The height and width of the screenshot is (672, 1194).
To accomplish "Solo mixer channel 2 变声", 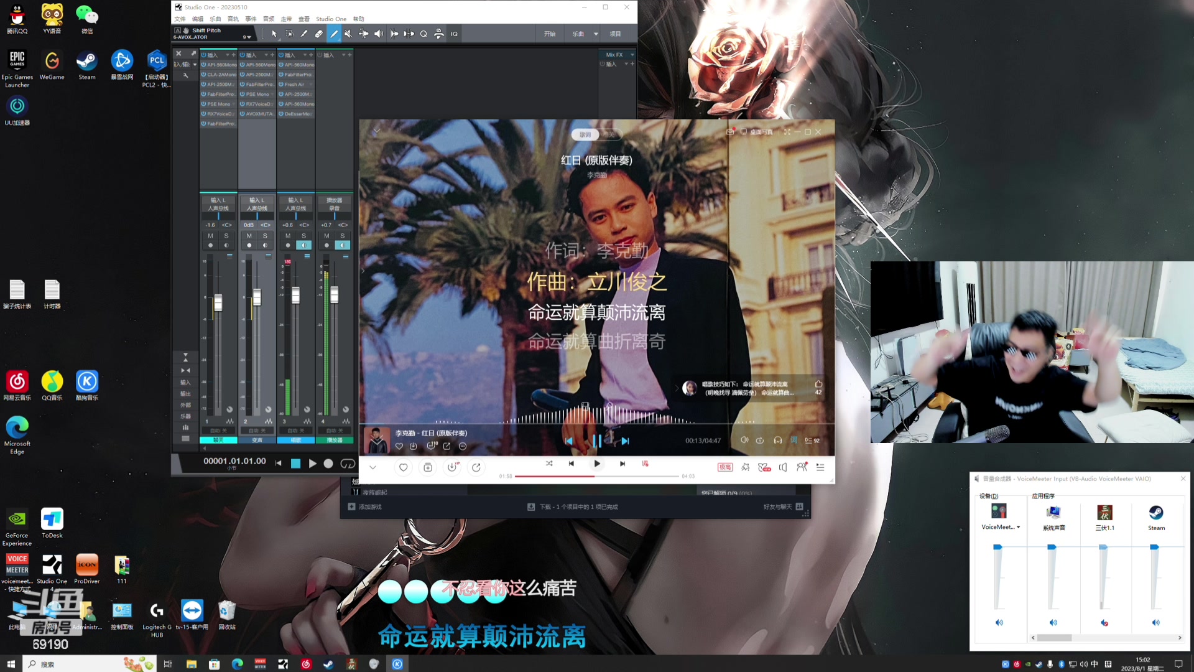I will pyautogui.click(x=265, y=236).
